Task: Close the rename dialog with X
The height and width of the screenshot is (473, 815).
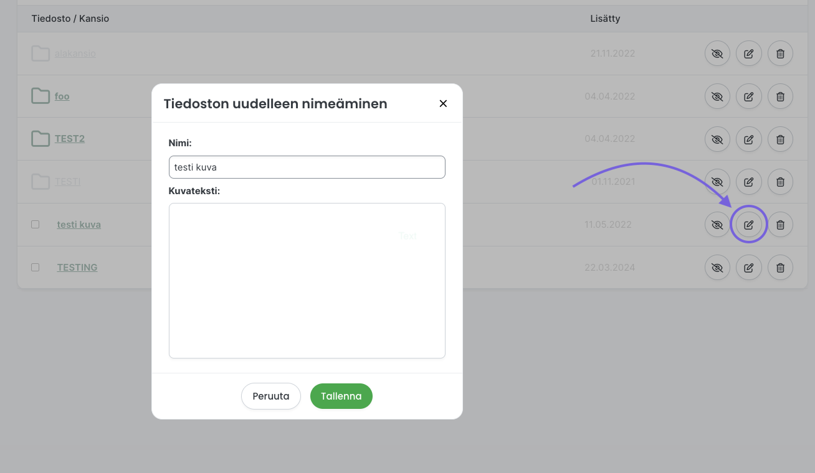Action: 443,103
